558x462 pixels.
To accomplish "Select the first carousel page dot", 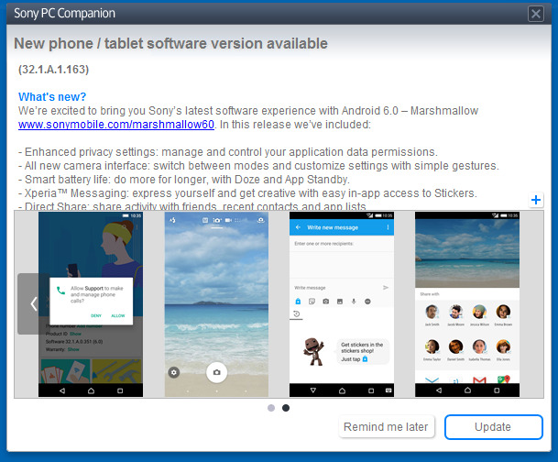I will (x=271, y=408).
